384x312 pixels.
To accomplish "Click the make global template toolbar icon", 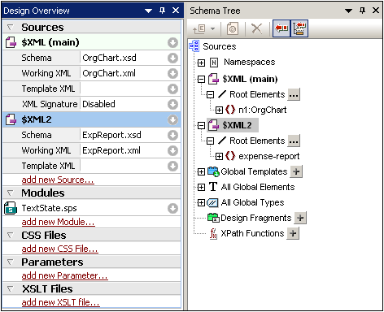I will [x=233, y=28].
